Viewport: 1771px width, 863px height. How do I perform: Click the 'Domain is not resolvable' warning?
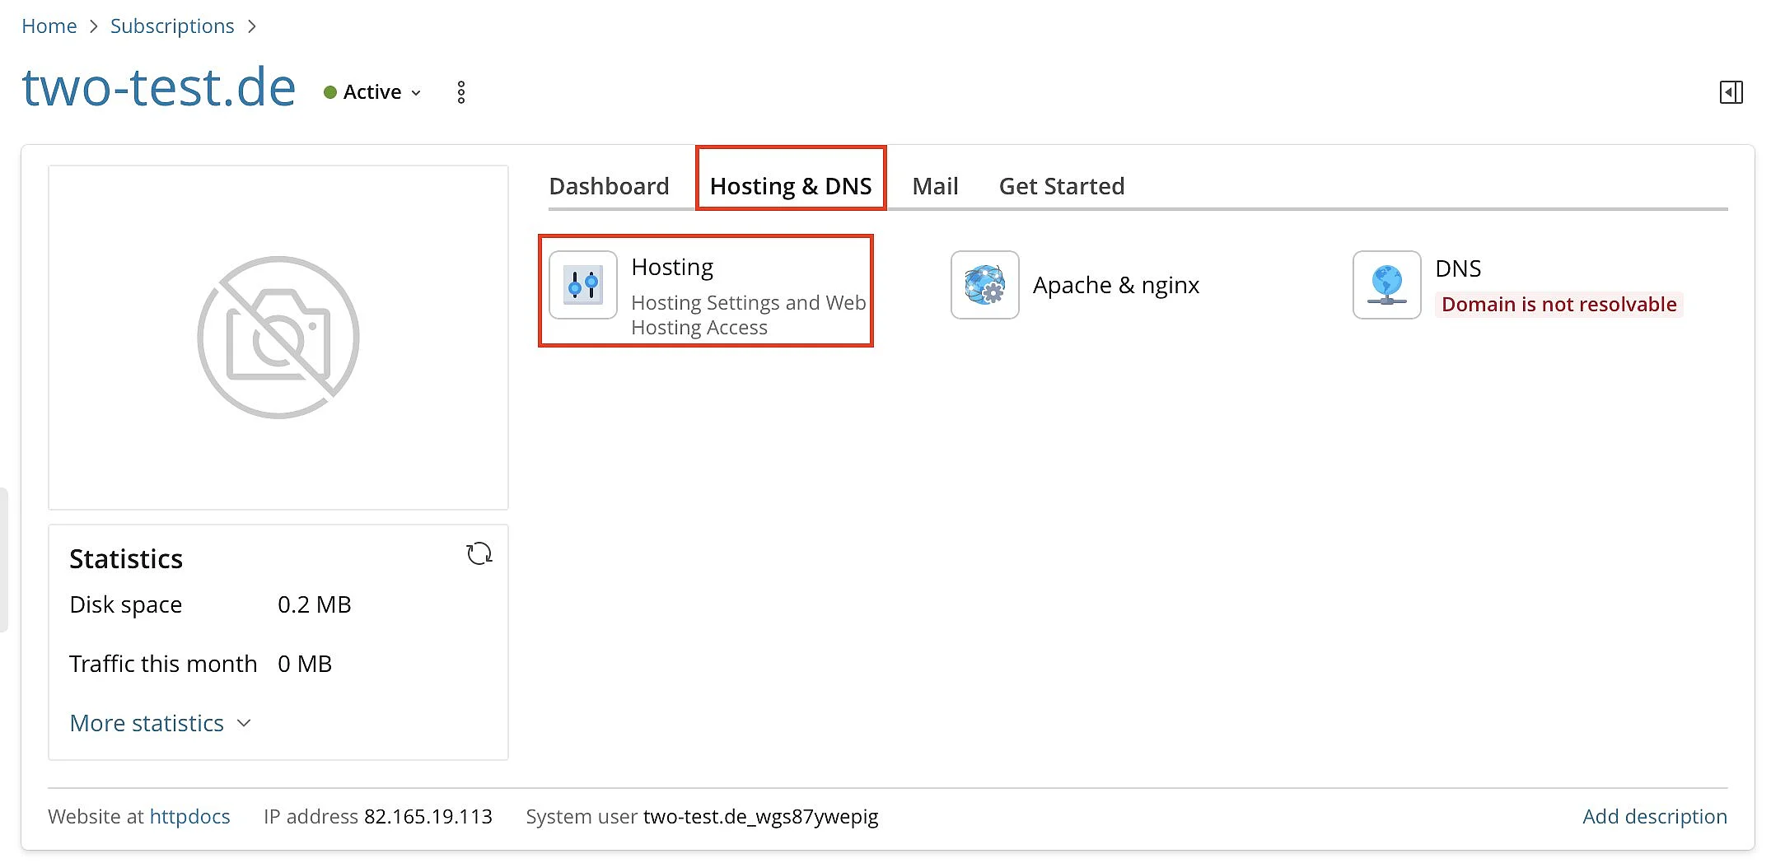point(1558,305)
